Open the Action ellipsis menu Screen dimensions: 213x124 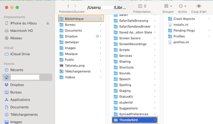182,6
